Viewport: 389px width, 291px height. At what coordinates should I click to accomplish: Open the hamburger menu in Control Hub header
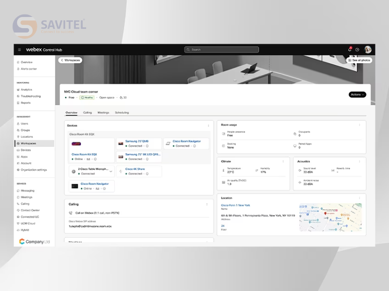click(19, 50)
